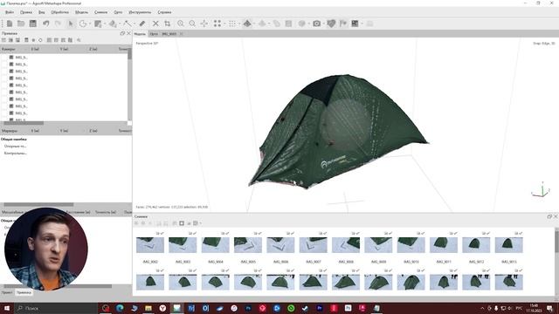Select the IMG_9013 photo thumbnail

(x=508, y=245)
